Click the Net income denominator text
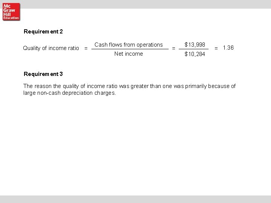The width and height of the screenshot is (271, 203). (129, 54)
